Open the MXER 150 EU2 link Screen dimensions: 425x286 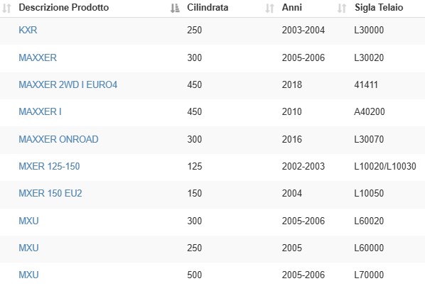(50, 193)
